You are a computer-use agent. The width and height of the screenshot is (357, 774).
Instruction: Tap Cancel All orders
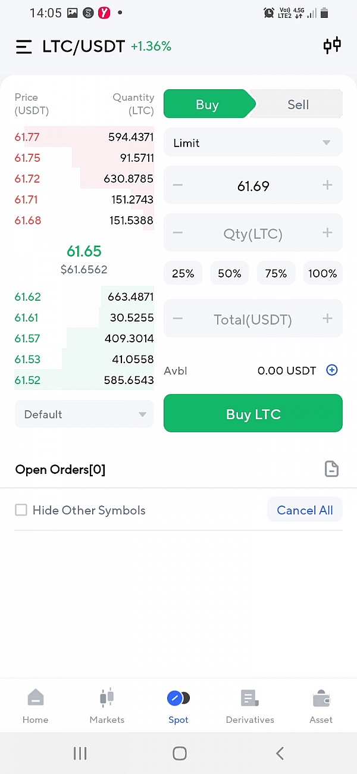pyautogui.click(x=305, y=510)
